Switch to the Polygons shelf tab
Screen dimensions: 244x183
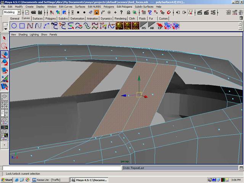51,18
